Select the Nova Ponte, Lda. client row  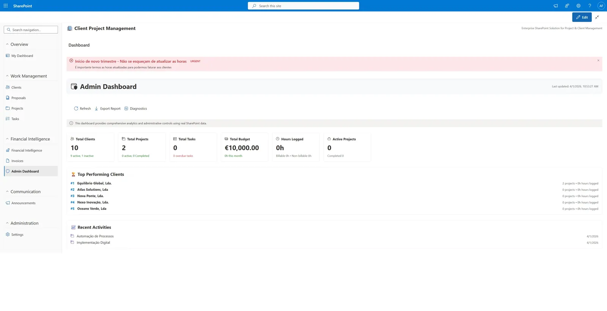(334, 196)
